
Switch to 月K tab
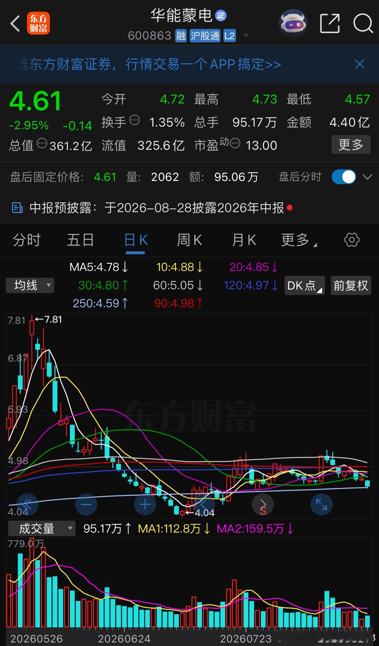tap(244, 240)
